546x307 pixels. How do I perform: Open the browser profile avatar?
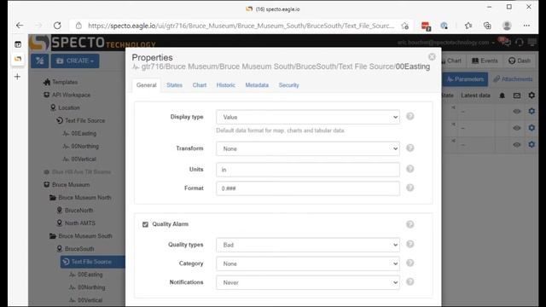click(507, 26)
